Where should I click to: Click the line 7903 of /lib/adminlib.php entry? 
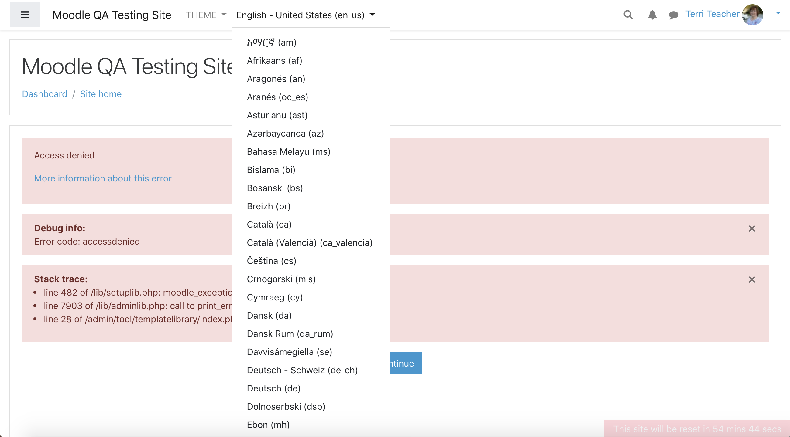click(x=138, y=306)
